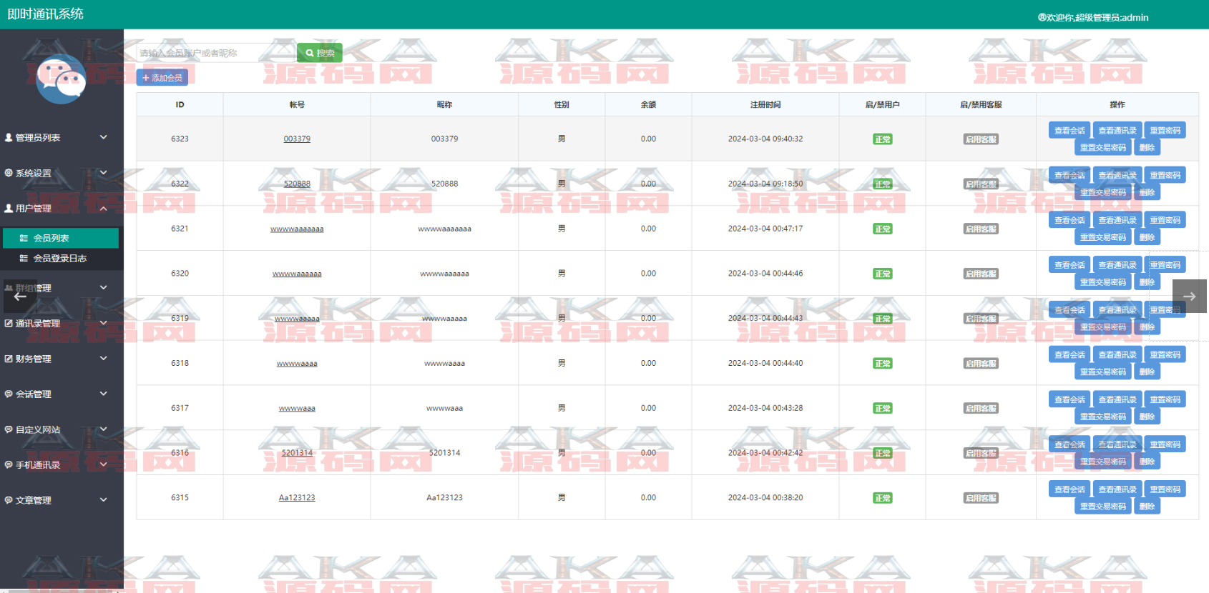Expand the 会话管理 menu chevron
The image size is (1209, 593).
click(103, 394)
